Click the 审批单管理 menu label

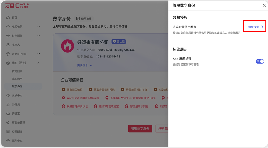click(19, 123)
